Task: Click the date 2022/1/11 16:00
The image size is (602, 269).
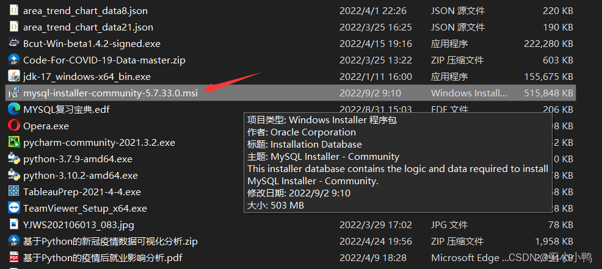Action: [375, 77]
